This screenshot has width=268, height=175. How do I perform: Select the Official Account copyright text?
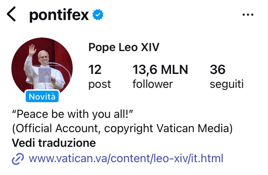[x=122, y=128]
